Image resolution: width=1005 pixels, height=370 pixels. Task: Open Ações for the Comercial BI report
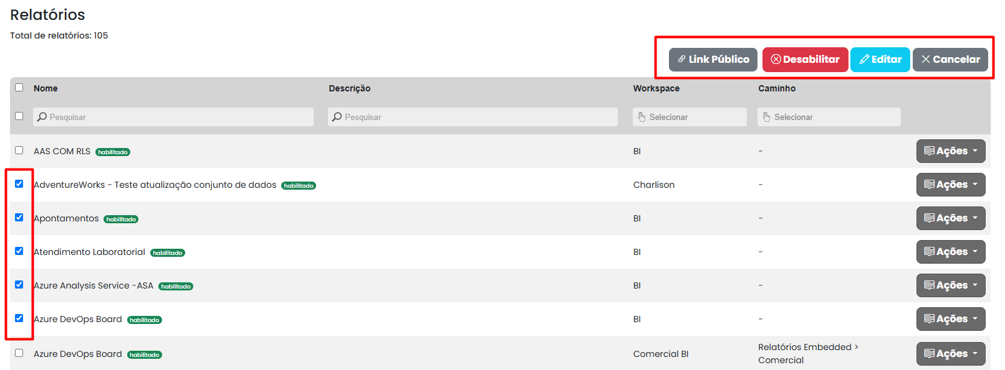tap(950, 354)
